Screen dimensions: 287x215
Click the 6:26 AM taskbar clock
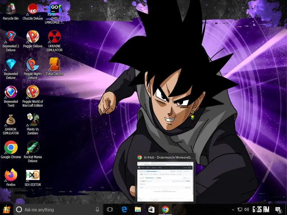click(x=261, y=209)
